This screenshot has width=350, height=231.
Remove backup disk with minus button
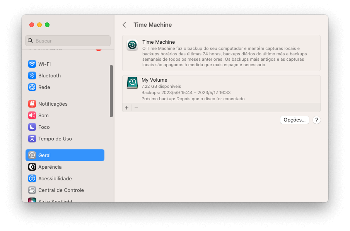137,108
